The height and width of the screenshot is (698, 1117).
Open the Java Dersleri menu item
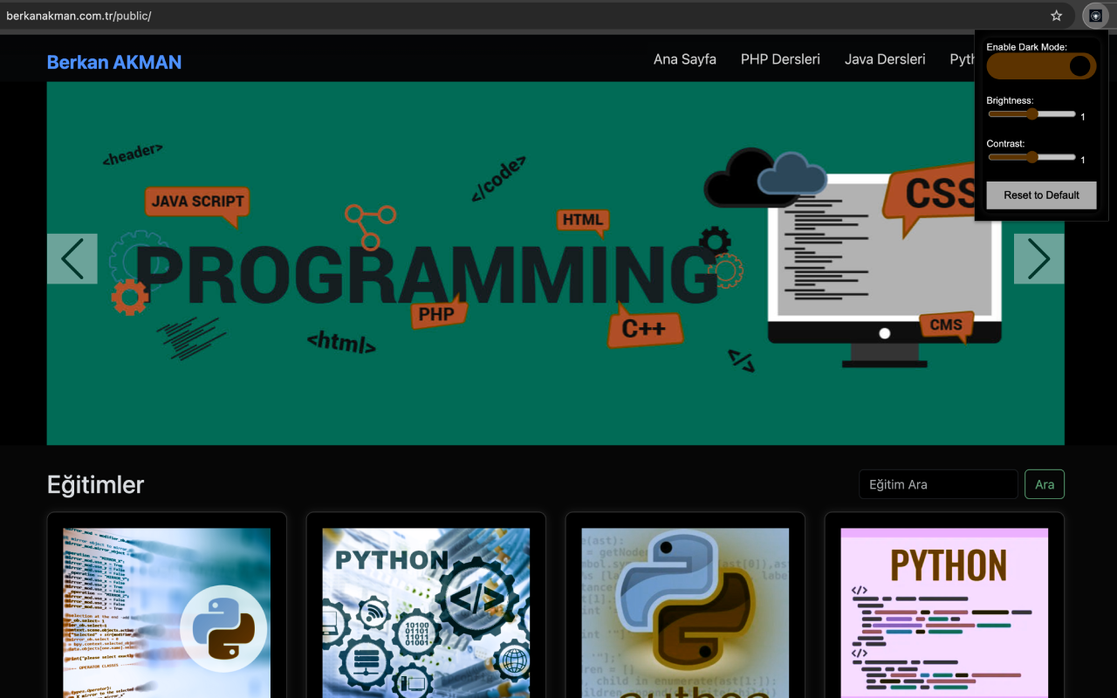coord(885,59)
